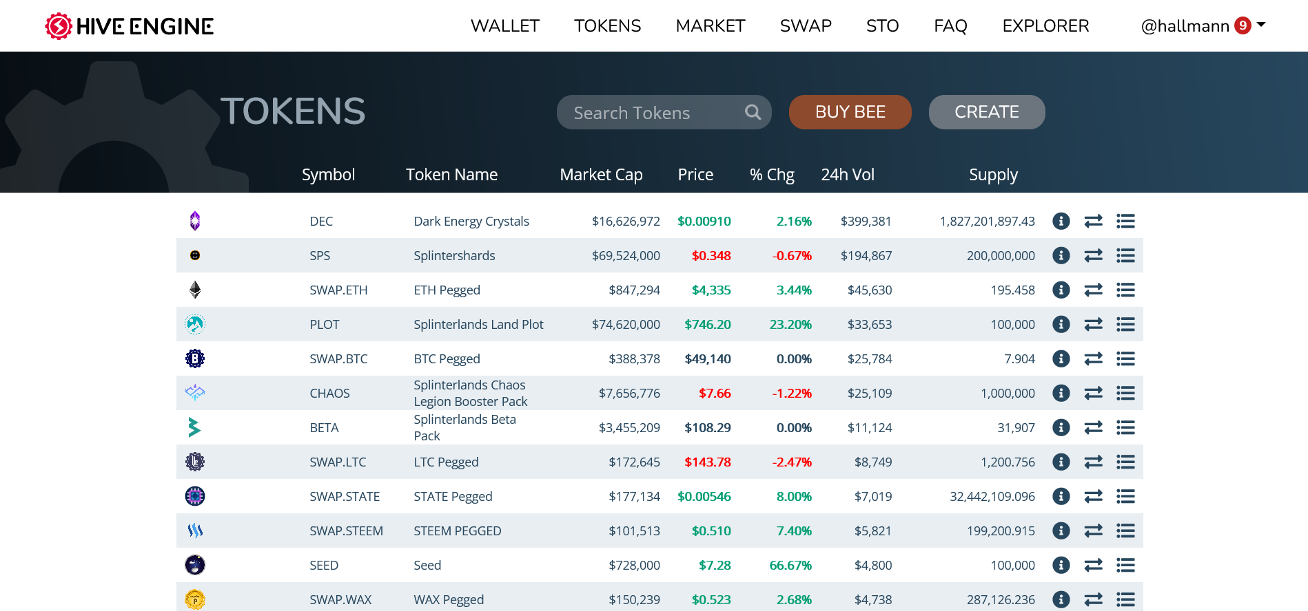1308x611 pixels.
Task: Click the exchange arrows for SPS
Action: pos(1094,255)
